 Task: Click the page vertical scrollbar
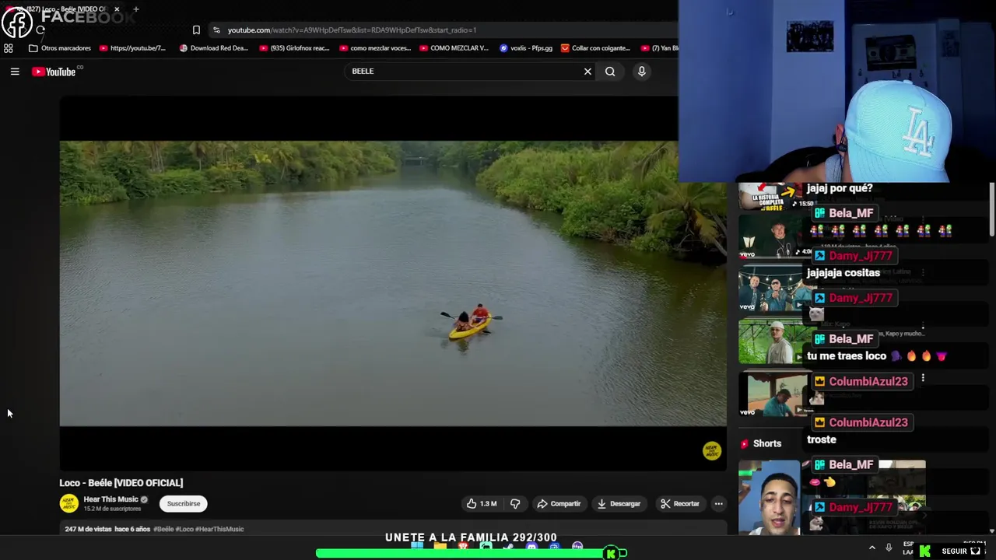(x=992, y=210)
